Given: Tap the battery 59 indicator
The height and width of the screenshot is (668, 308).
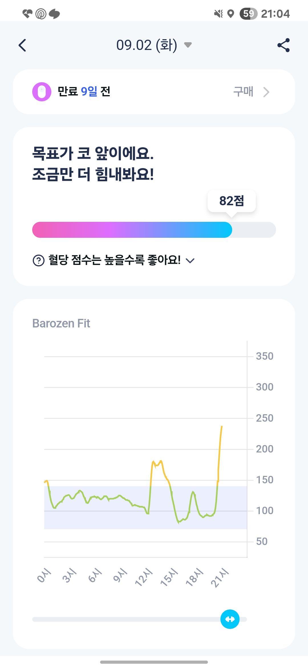Looking at the screenshot, I should (x=248, y=13).
